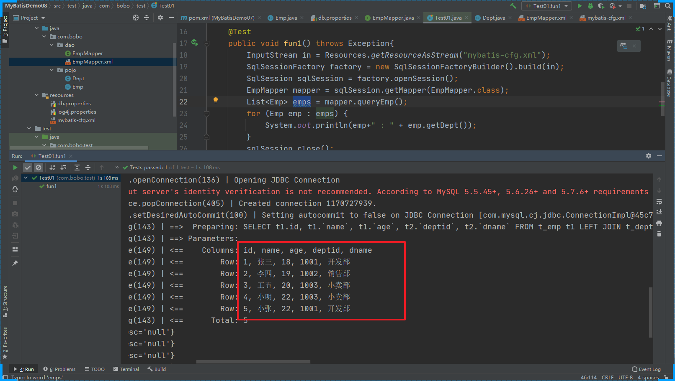675x381 pixels.
Task: Open the Event Log
Action: pyautogui.click(x=646, y=369)
